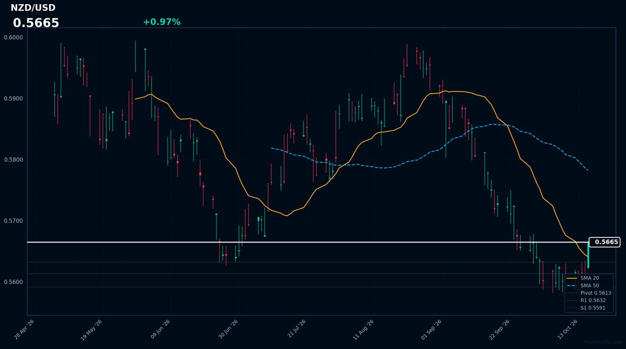626x349 pixels.
Task: Click the blue dashed SMA 50 swatch in legend
Action: pyautogui.click(x=572, y=286)
